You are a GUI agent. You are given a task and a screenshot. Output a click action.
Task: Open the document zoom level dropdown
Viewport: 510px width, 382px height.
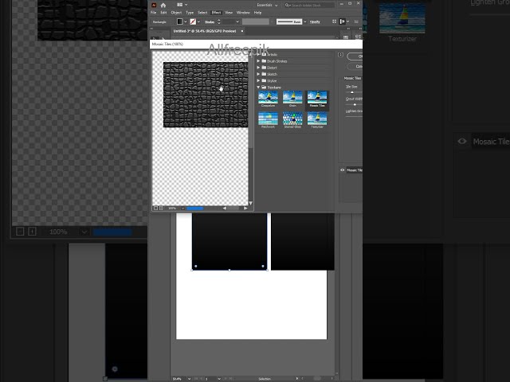point(189,379)
